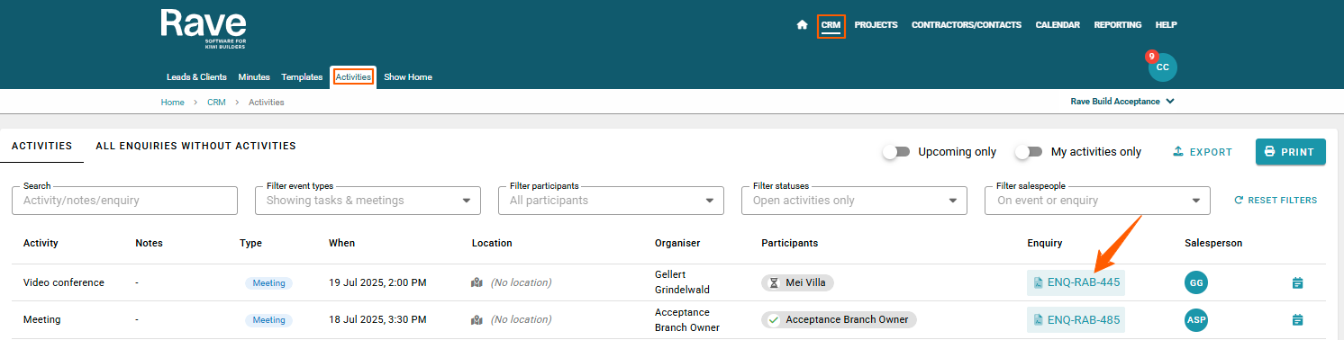
Task: Expand Filter event types dropdown
Action: [x=368, y=201]
